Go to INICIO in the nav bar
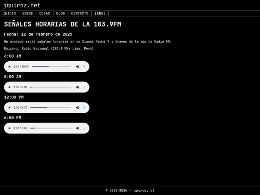 pyautogui.click(x=10, y=13)
